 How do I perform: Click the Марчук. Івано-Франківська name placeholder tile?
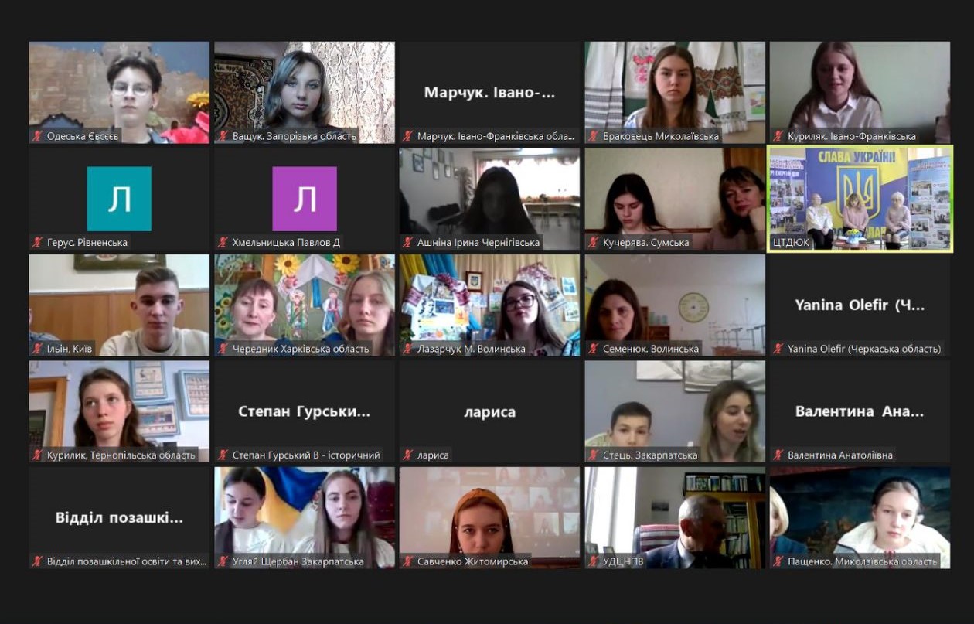489,93
